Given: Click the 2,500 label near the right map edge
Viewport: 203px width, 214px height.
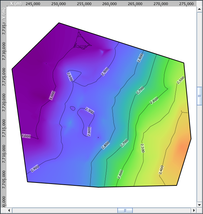Looking at the screenshot, I should pyautogui.click(x=180, y=80).
